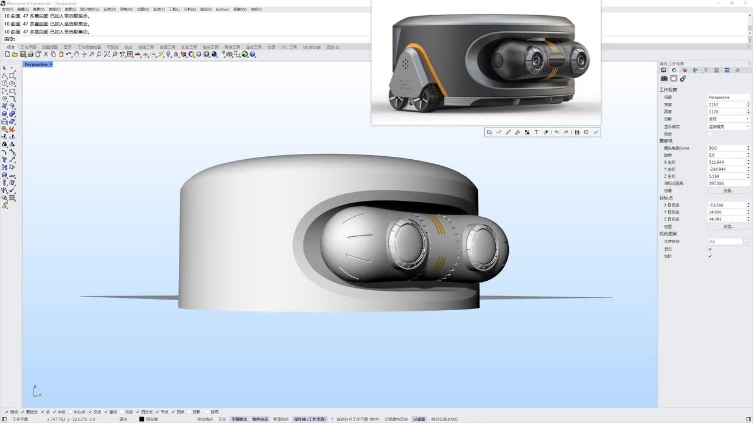Screen dimensions: 753x423
Task: Click the Save disk icon in the standard toolbar
Action: pos(22,55)
